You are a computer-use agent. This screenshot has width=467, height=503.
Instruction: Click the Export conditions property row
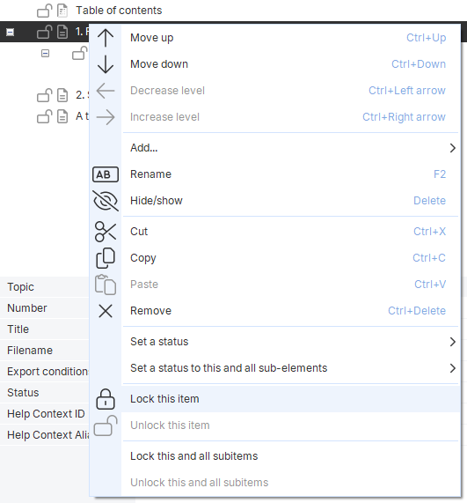tap(45, 372)
